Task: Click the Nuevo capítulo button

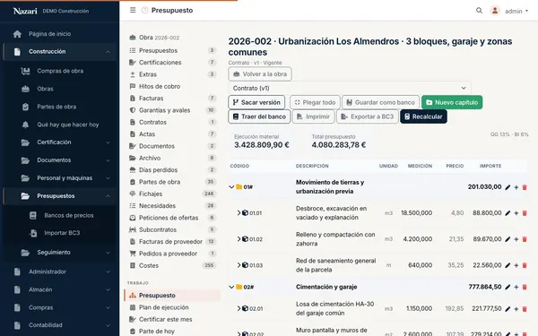Action: [452, 102]
